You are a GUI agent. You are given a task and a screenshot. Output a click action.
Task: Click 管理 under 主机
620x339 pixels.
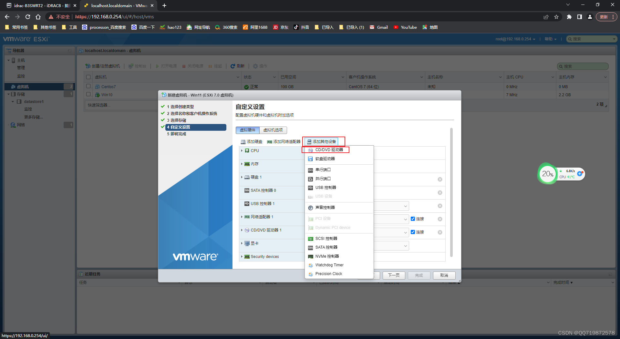(21, 68)
